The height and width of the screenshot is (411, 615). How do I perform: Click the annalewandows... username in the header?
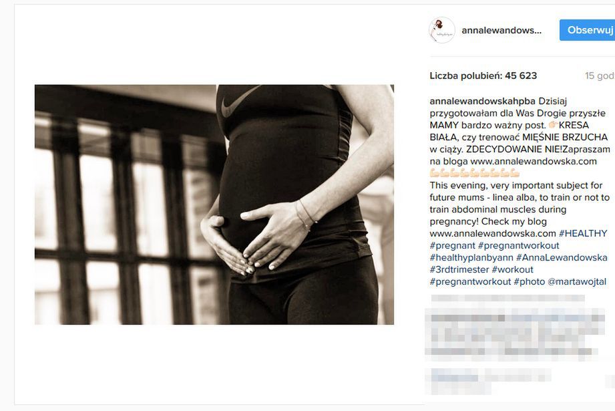tap(501, 30)
